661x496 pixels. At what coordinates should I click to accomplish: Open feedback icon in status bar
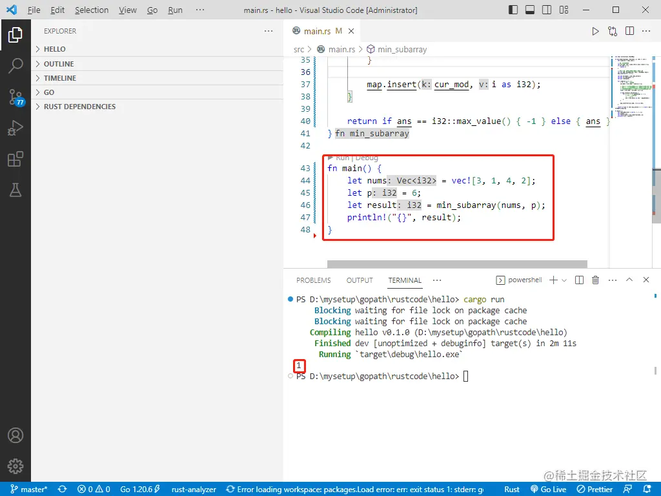point(627,490)
